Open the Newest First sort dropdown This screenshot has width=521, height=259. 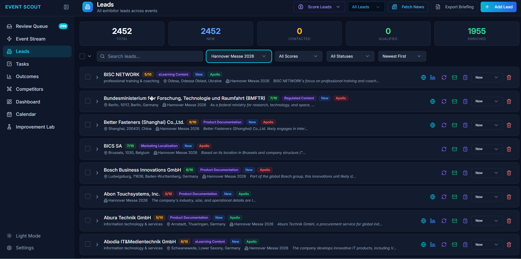(402, 56)
